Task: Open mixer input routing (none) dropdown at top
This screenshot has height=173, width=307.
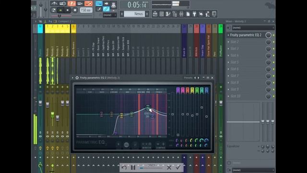Action: click(253, 28)
